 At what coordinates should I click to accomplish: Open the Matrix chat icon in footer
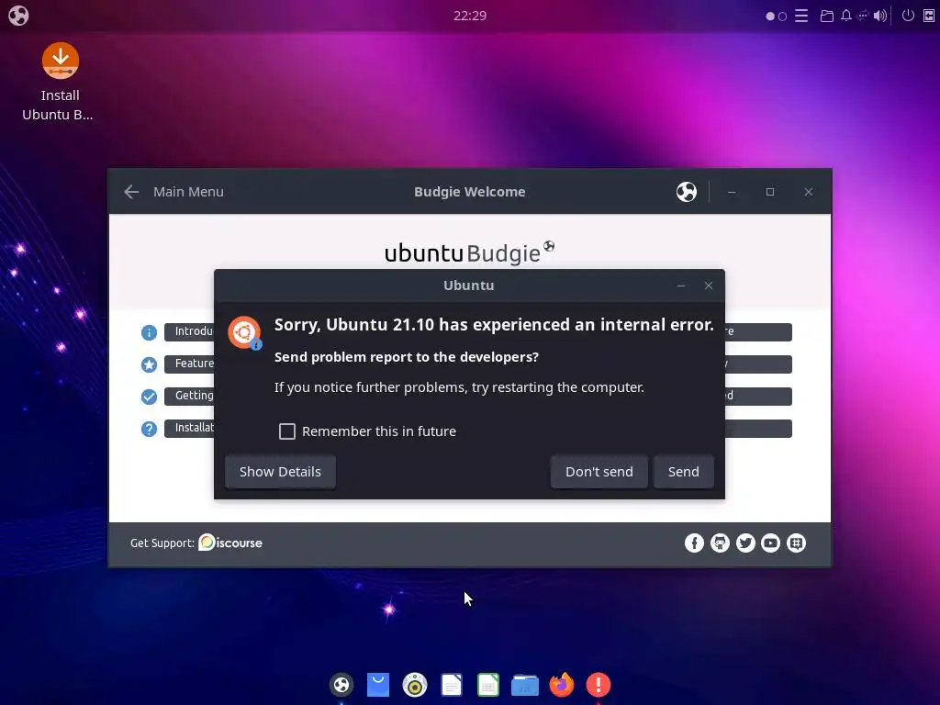[x=797, y=543]
